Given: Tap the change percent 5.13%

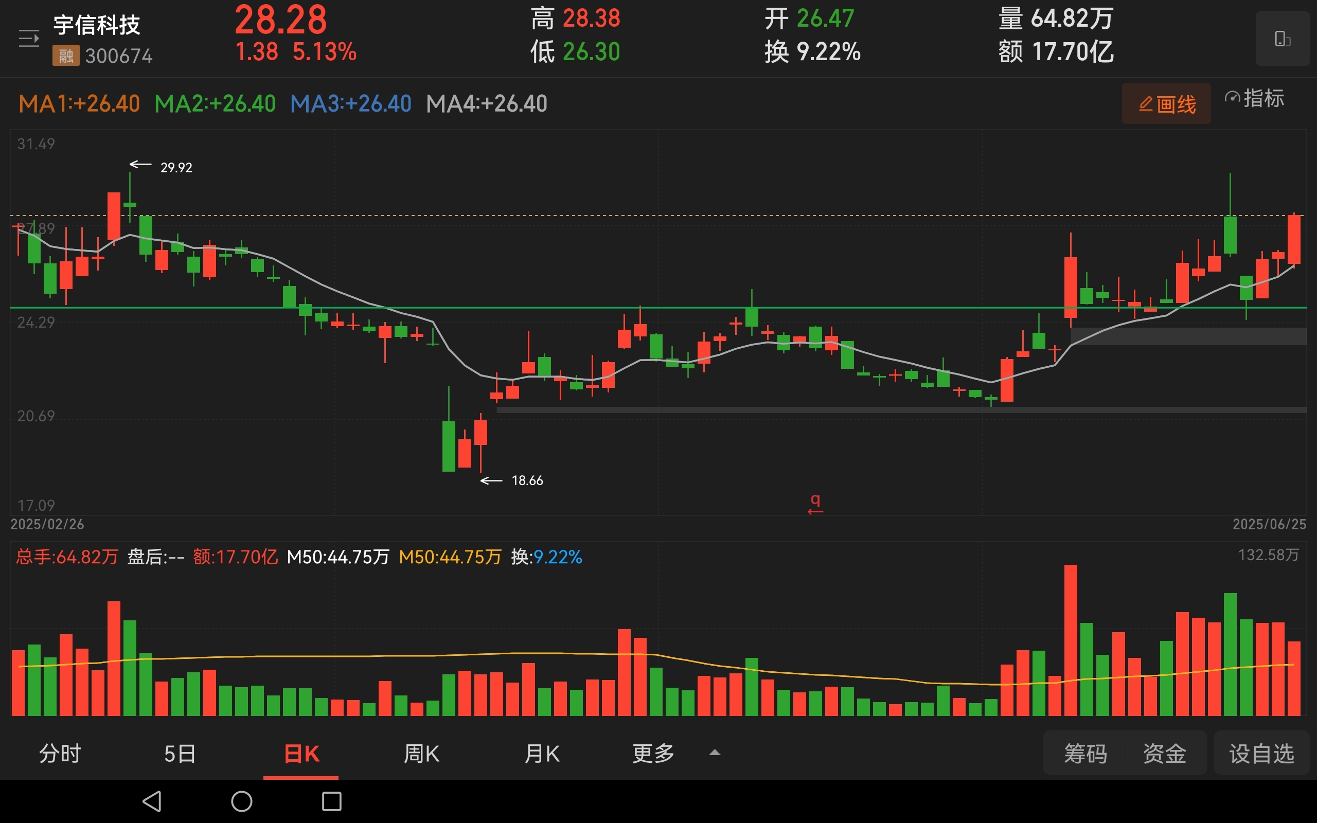Looking at the screenshot, I should (324, 52).
